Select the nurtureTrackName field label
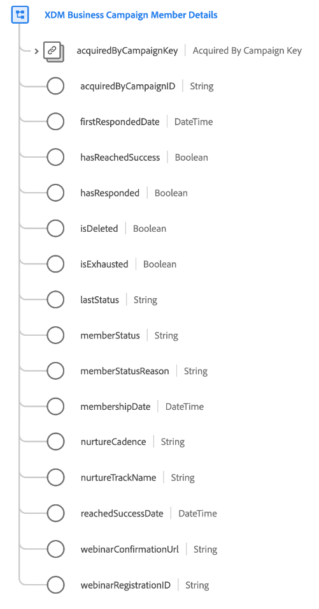 (118, 477)
